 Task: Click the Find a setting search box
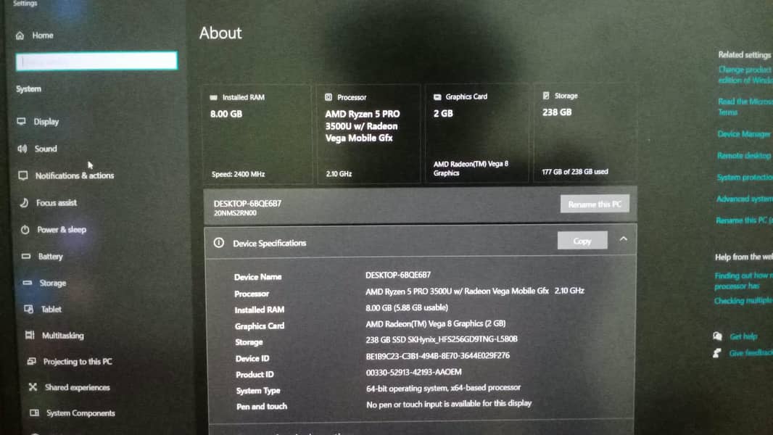[x=96, y=61]
